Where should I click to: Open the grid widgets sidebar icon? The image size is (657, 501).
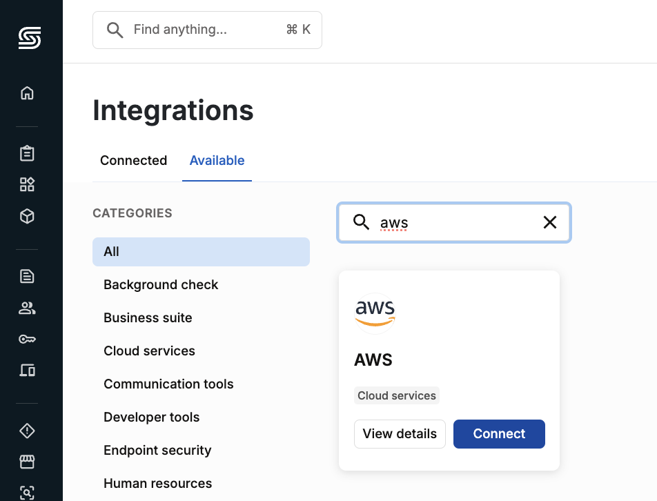click(x=27, y=184)
